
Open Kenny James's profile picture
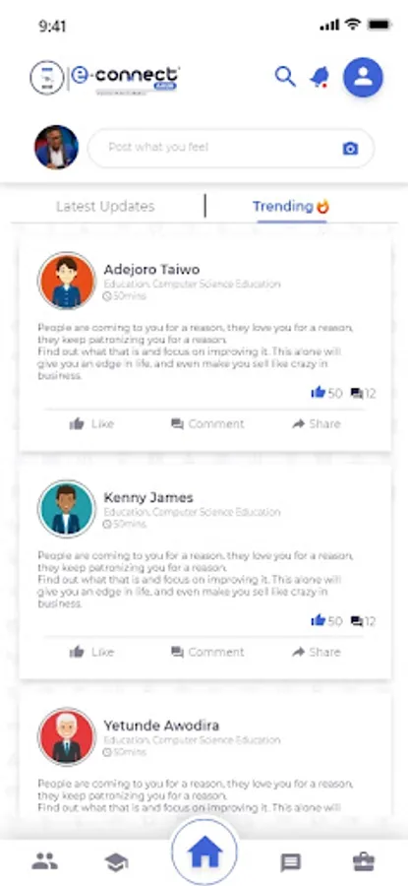click(67, 509)
